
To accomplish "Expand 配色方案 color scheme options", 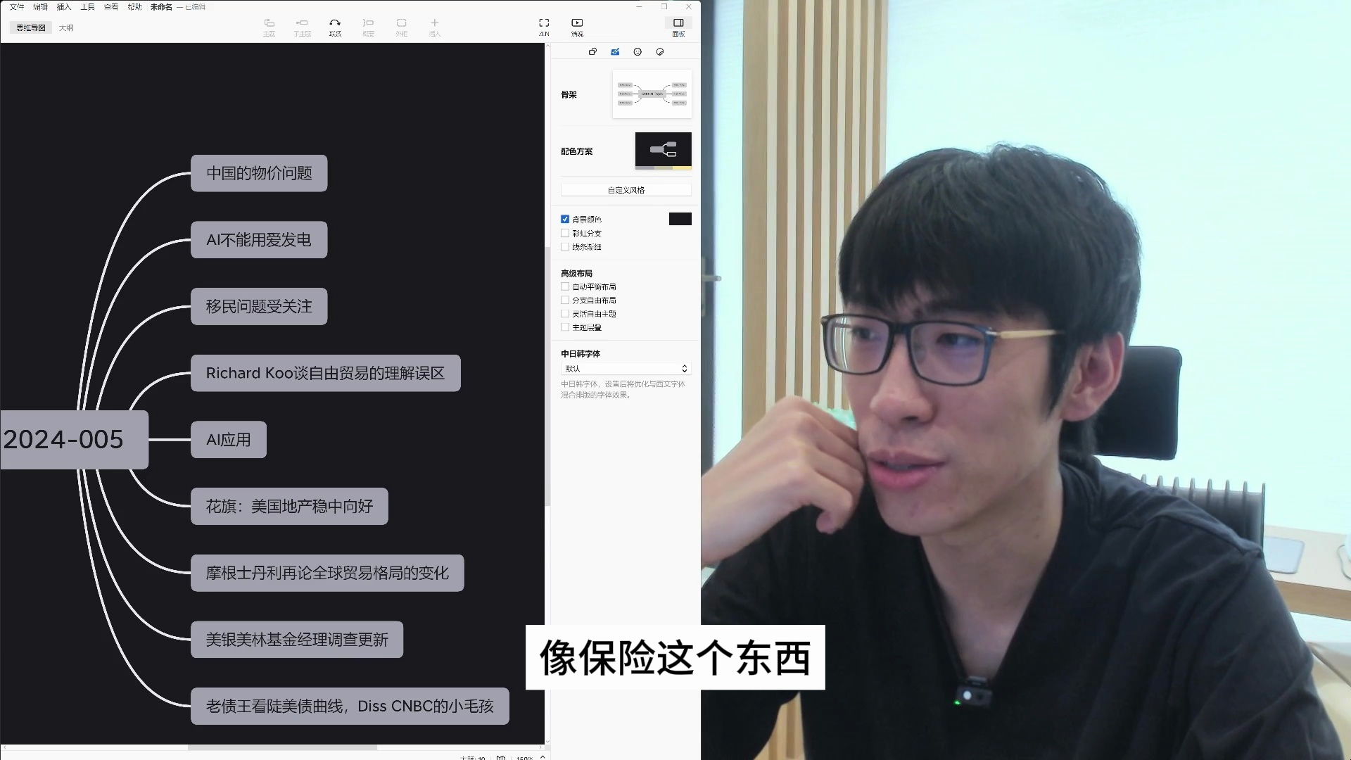I will pos(661,149).
